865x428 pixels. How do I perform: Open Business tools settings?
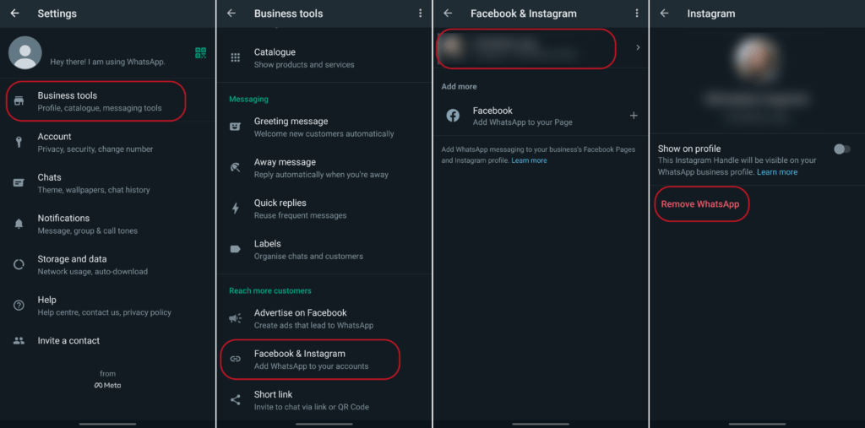(x=99, y=101)
